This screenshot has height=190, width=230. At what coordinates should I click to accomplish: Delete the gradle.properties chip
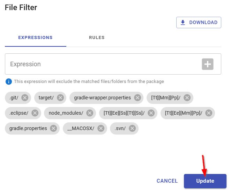pos(53,128)
